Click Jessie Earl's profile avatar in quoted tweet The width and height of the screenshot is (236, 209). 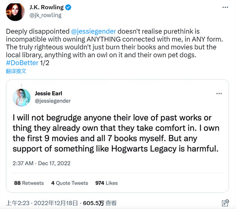pyautogui.click(x=22, y=97)
